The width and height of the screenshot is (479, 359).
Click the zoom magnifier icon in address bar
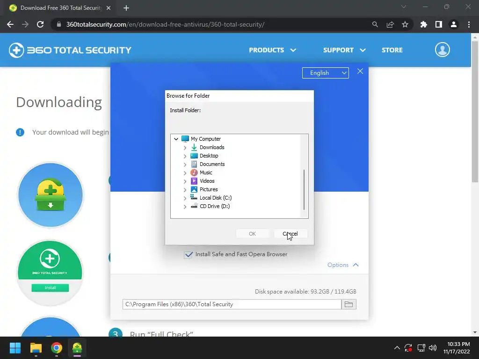(375, 24)
